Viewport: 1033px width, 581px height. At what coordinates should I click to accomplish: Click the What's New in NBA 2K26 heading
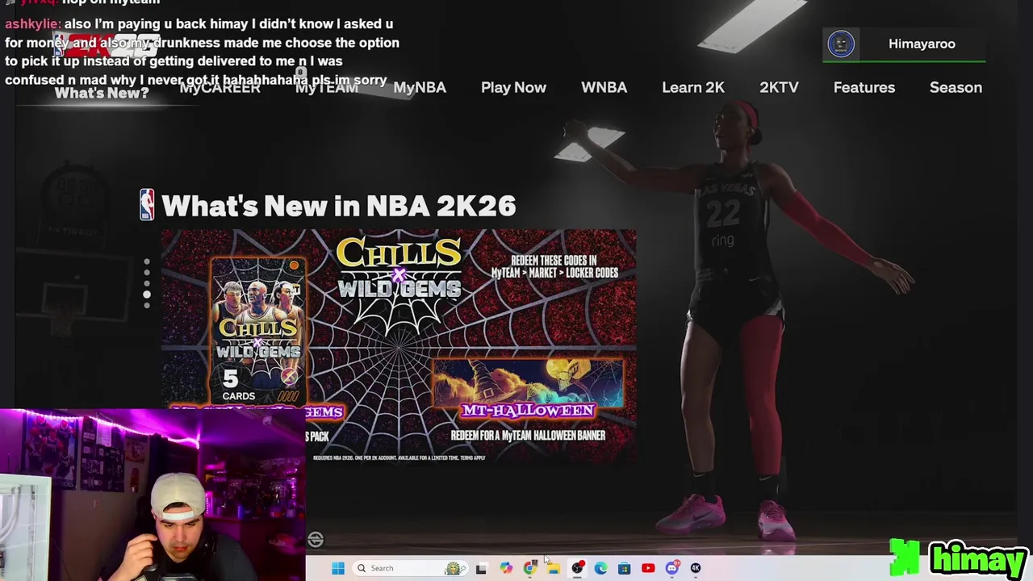[x=338, y=206]
